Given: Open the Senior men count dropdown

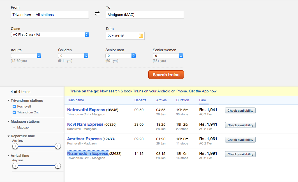Looking at the screenshot, I should tap(121, 56).
